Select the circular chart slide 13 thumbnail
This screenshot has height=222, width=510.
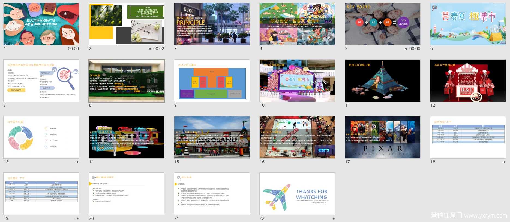coord(41,137)
